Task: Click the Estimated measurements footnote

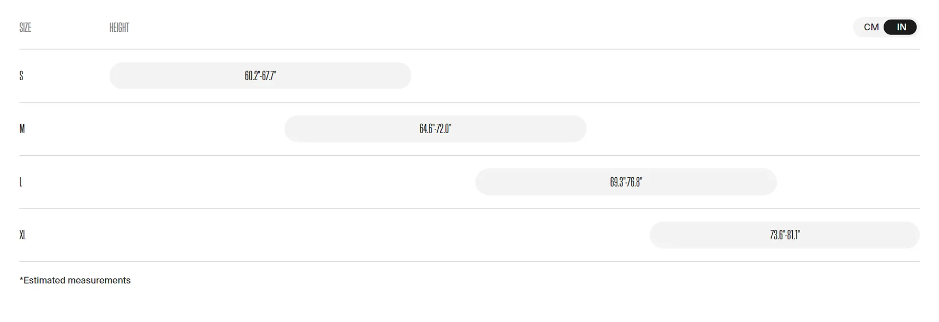Action: click(75, 280)
